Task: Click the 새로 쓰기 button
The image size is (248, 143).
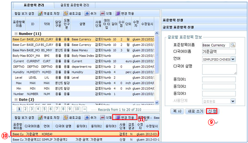Action: [x=195, y=111]
